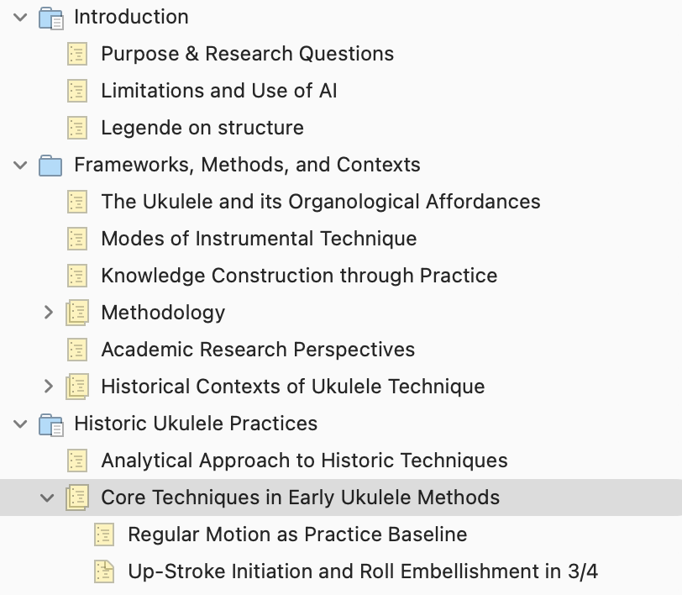Screen dimensions: 682x595
Task: Click the Historic Ukulele Practices folder icon
Action: click(51, 424)
